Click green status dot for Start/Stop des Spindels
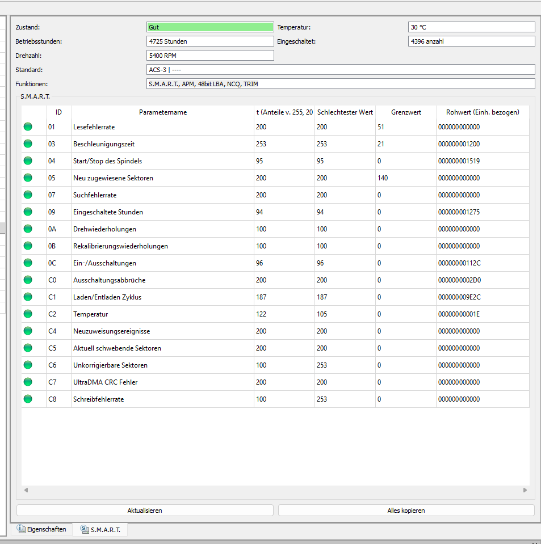 28,161
